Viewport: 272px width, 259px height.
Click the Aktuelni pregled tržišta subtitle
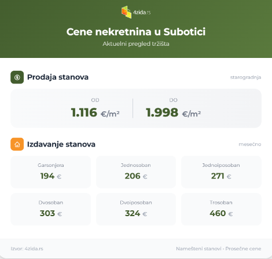(x=136, y=43)
